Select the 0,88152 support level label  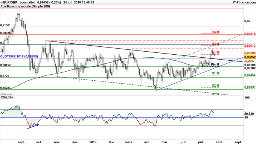tap(5, 65)
